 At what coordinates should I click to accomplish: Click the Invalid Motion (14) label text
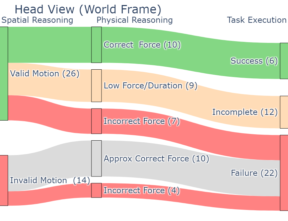click(x=50, y=180)
